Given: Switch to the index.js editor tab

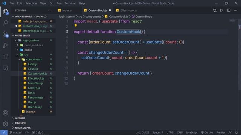Looking at the screenshot, I should (67, 10).
